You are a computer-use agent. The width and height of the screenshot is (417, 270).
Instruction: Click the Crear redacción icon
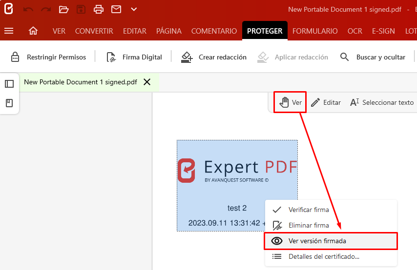(x=187, y=57)
